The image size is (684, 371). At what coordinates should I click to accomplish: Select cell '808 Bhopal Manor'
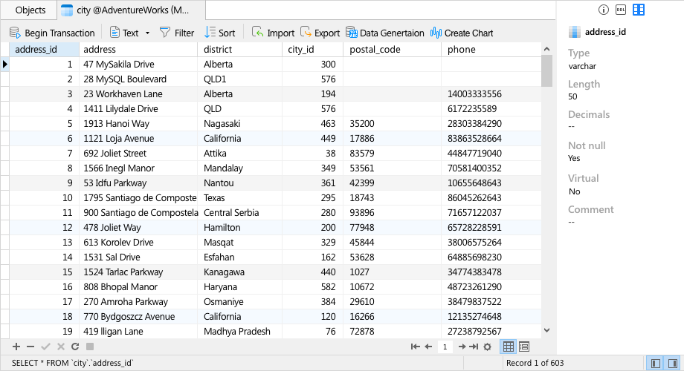point(138,287)
